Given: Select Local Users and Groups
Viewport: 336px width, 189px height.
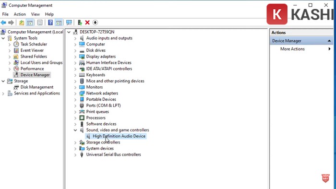Looking at the screenshot, I should [x=41, y=62].
